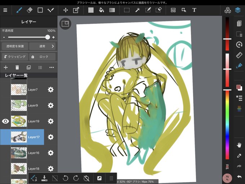
Task: Delete layer with trash icon
Action: pyautogui.click(x=17, y=67)
